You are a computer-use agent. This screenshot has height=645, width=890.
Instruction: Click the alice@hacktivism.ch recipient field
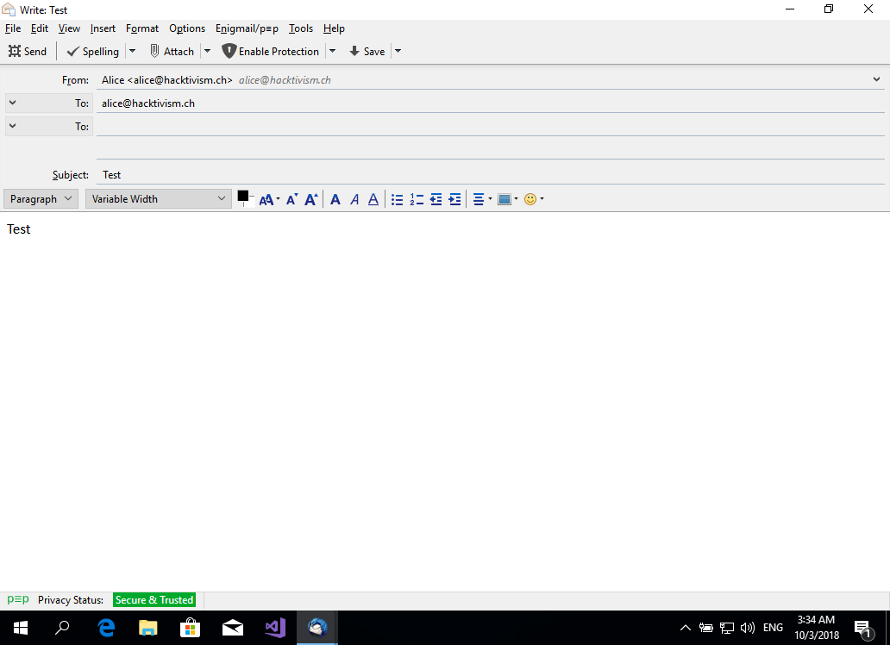tap(491, 103)
